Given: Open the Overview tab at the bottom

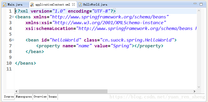Looking at the screenshot, I should (x=40, y=97).
